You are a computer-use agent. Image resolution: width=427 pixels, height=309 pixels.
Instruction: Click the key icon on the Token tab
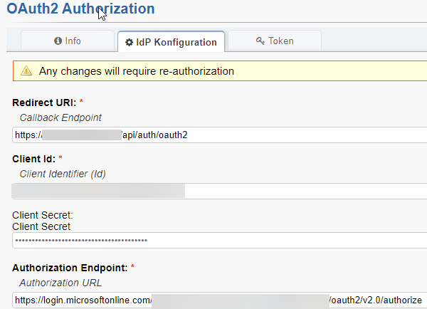coord(260,41)
